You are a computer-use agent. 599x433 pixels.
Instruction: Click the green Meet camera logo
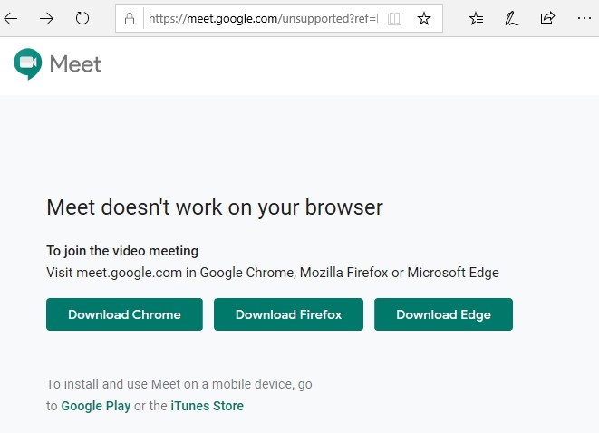27,63
